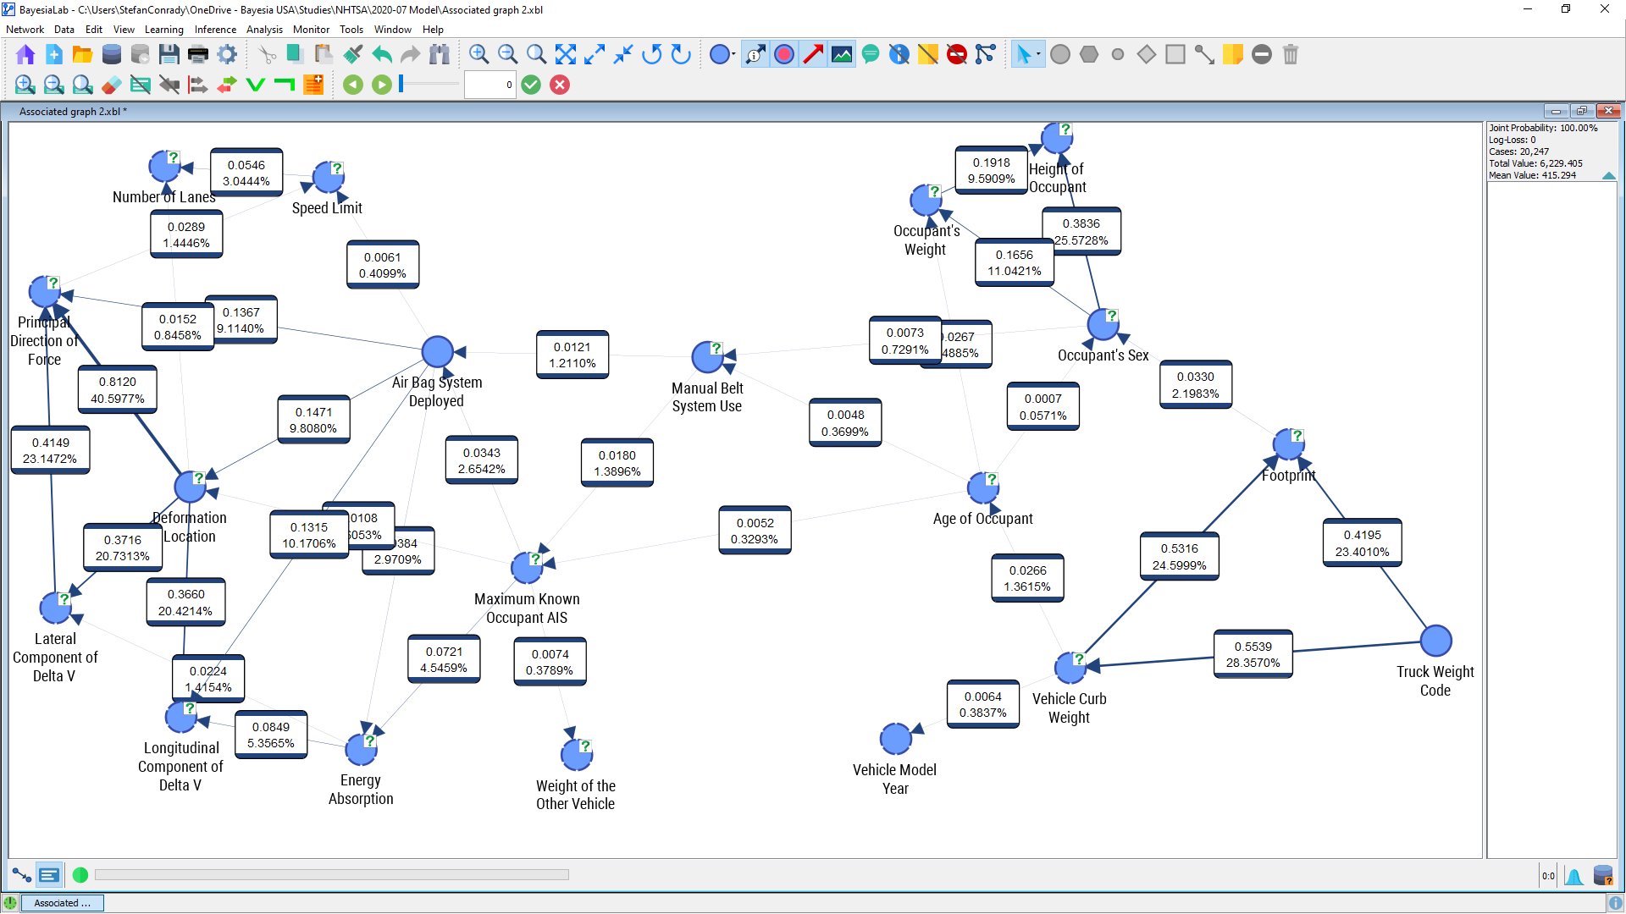Toggle the arc display red arrow button

click(x=813, y=55)
